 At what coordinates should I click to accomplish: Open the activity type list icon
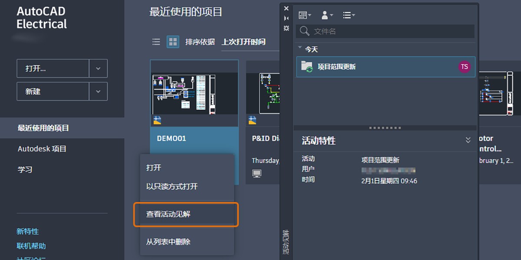[x=347, y=15]
